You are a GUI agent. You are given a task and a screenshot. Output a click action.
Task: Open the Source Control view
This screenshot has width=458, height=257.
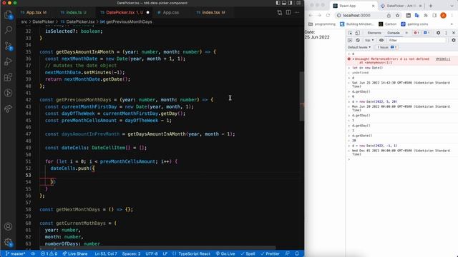click(8, 46)
